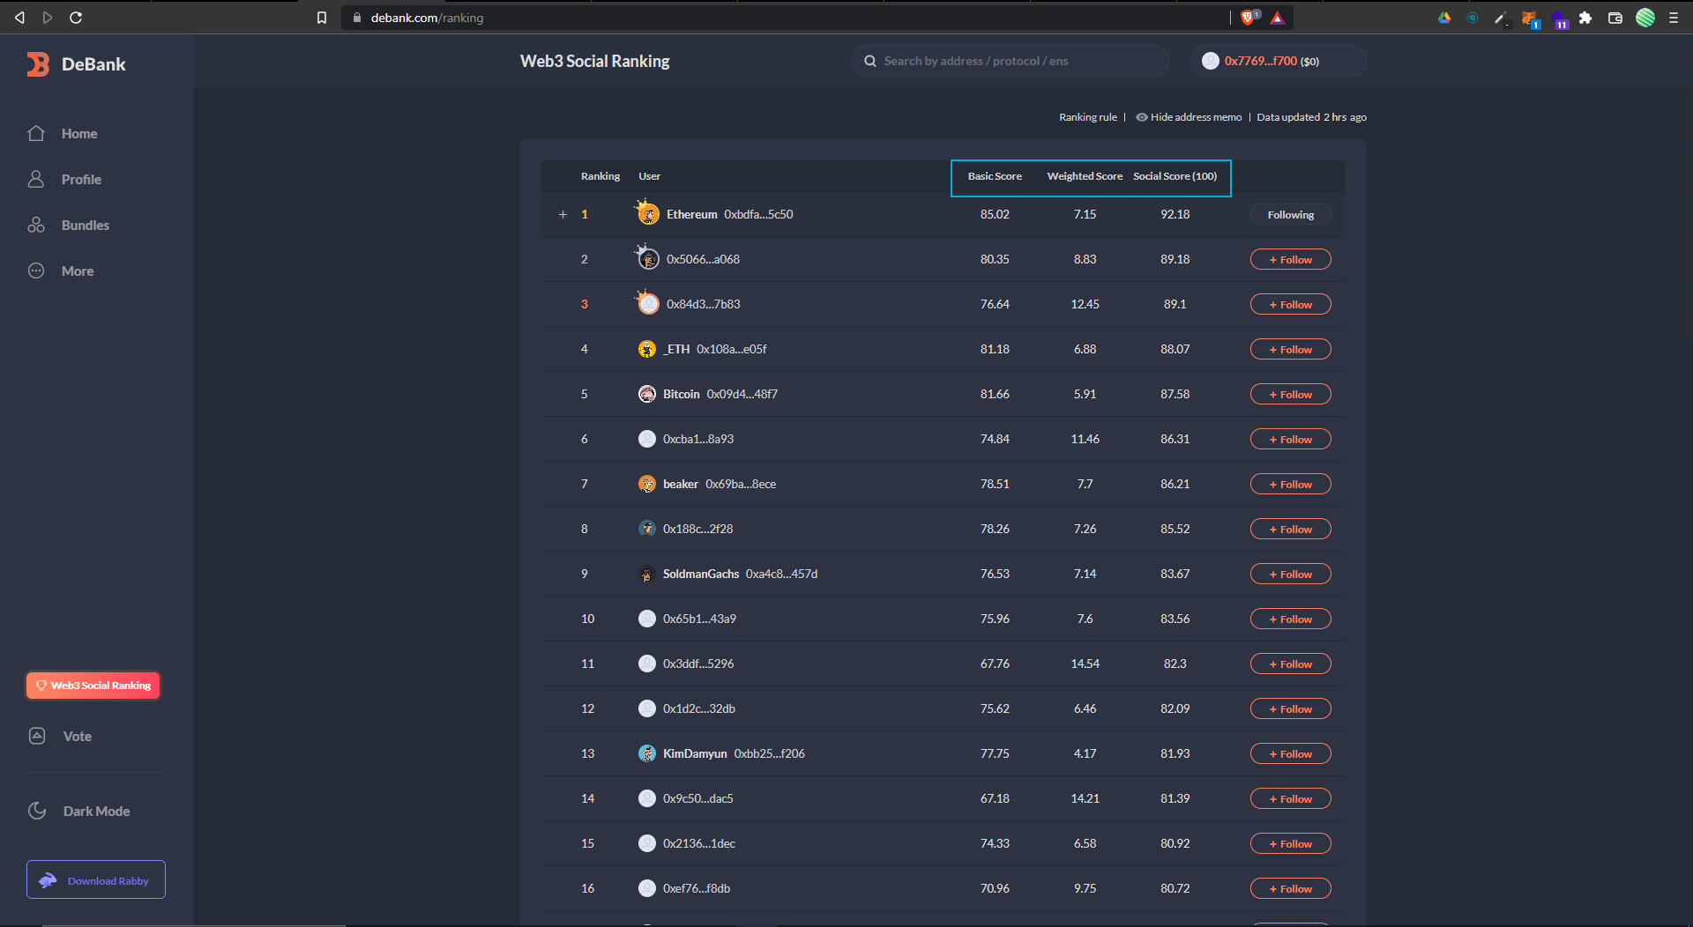This screenshot has height=927, width=1693.
Task: Click the Brave shields lion icon
Action: point(1248,18)
